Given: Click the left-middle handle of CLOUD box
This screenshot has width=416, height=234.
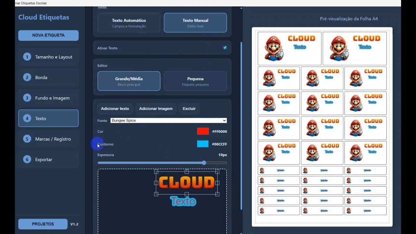Looking at the screenshot, I should pyautogui.click(x=156, y=183).
